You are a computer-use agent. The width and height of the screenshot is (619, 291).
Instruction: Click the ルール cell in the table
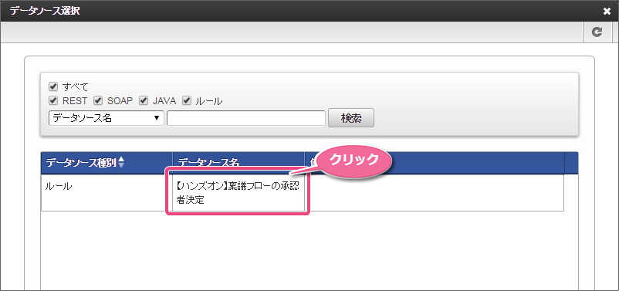107,193
